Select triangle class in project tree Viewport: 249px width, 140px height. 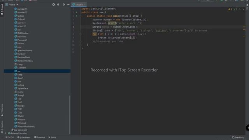(19, 106)
